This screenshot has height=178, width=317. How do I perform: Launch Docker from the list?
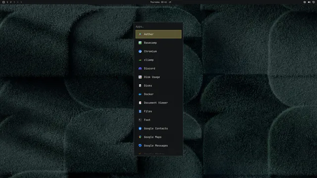pyautogui.click(x=158, y=94)
